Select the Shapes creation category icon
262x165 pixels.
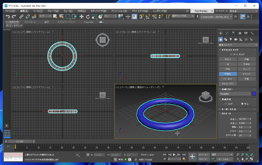click(226, 40)
